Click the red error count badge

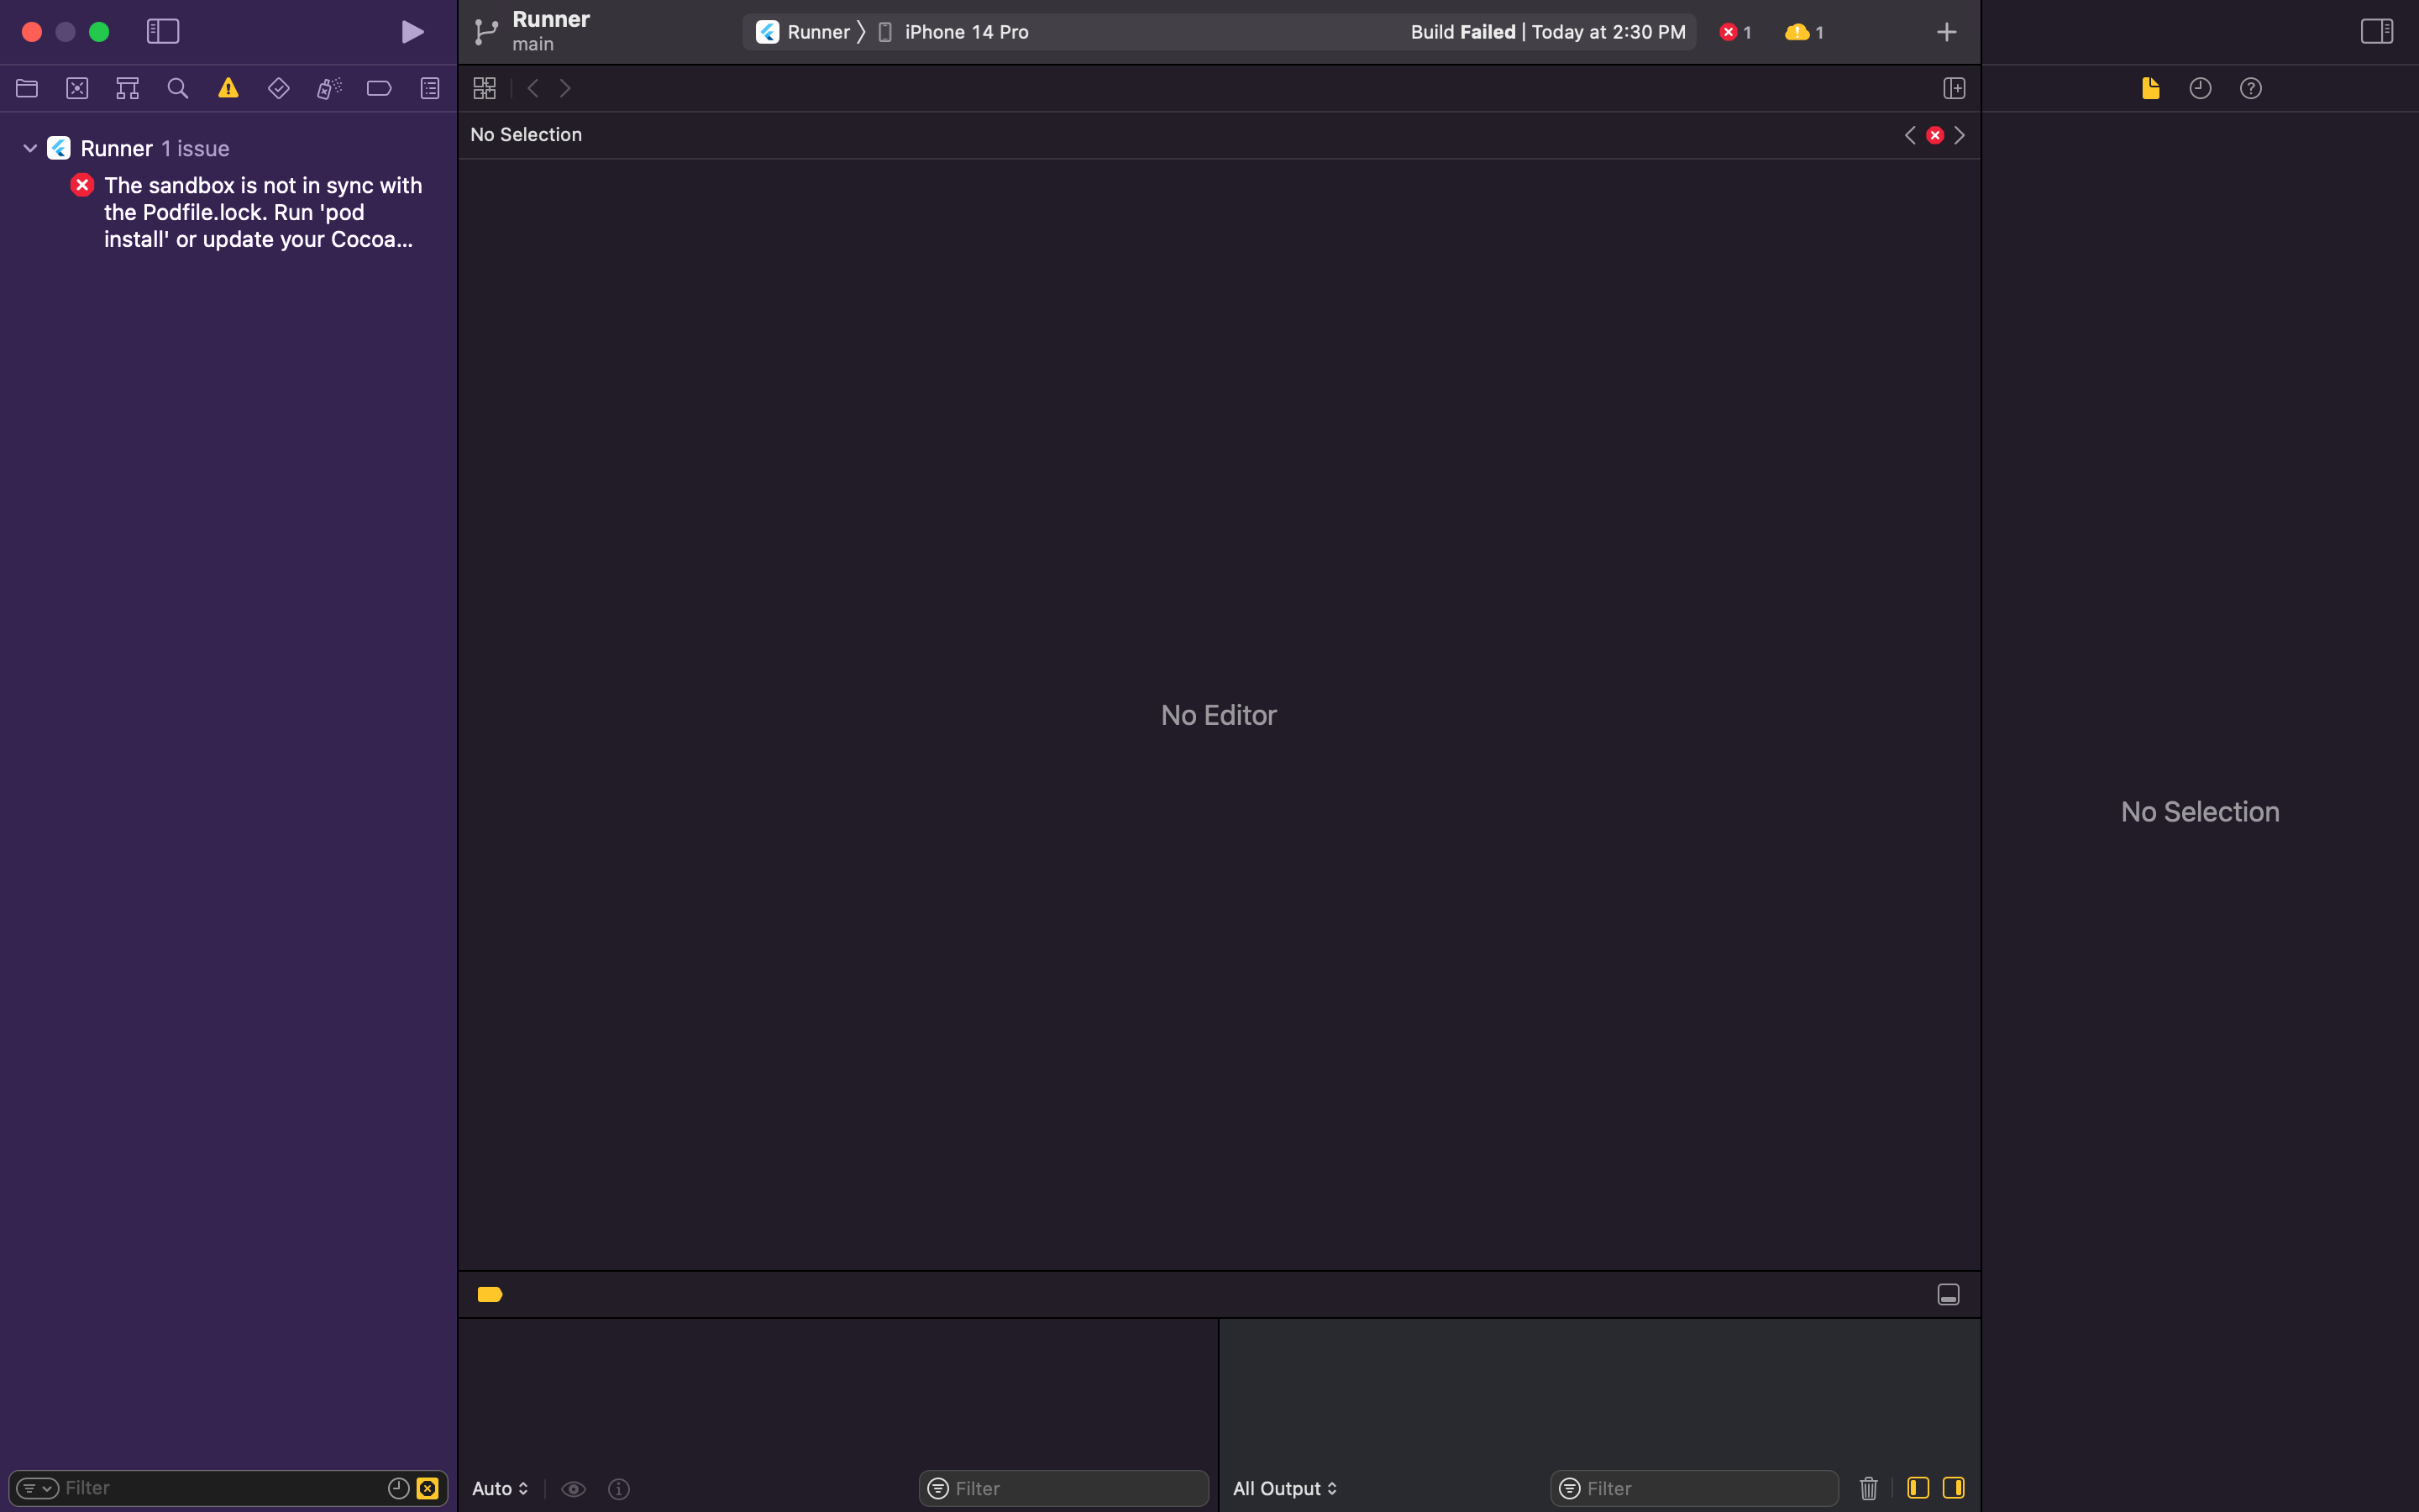[x=1735, y=32]
